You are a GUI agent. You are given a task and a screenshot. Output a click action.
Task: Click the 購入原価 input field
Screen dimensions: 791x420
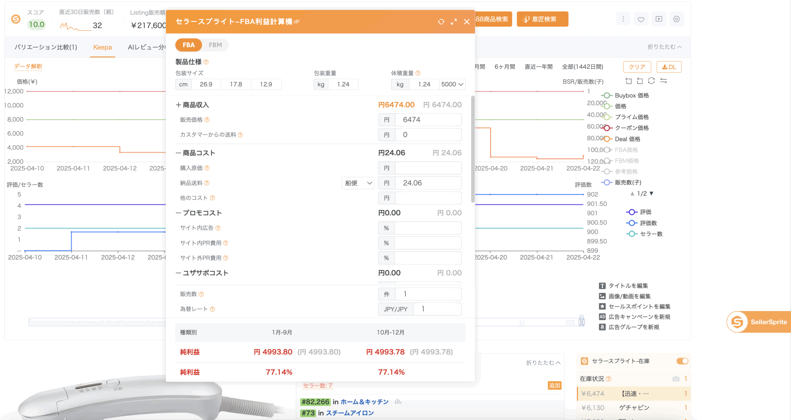(x=428, y=168)
